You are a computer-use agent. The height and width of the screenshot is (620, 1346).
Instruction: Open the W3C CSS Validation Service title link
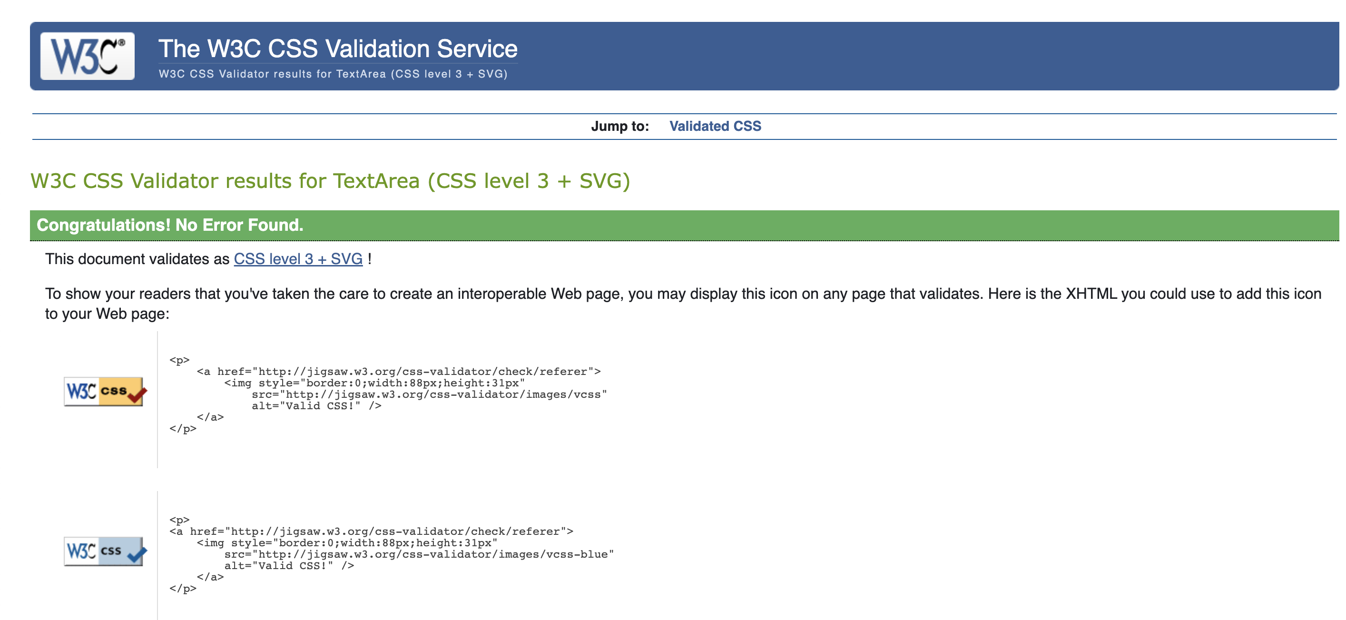point(337,49)
